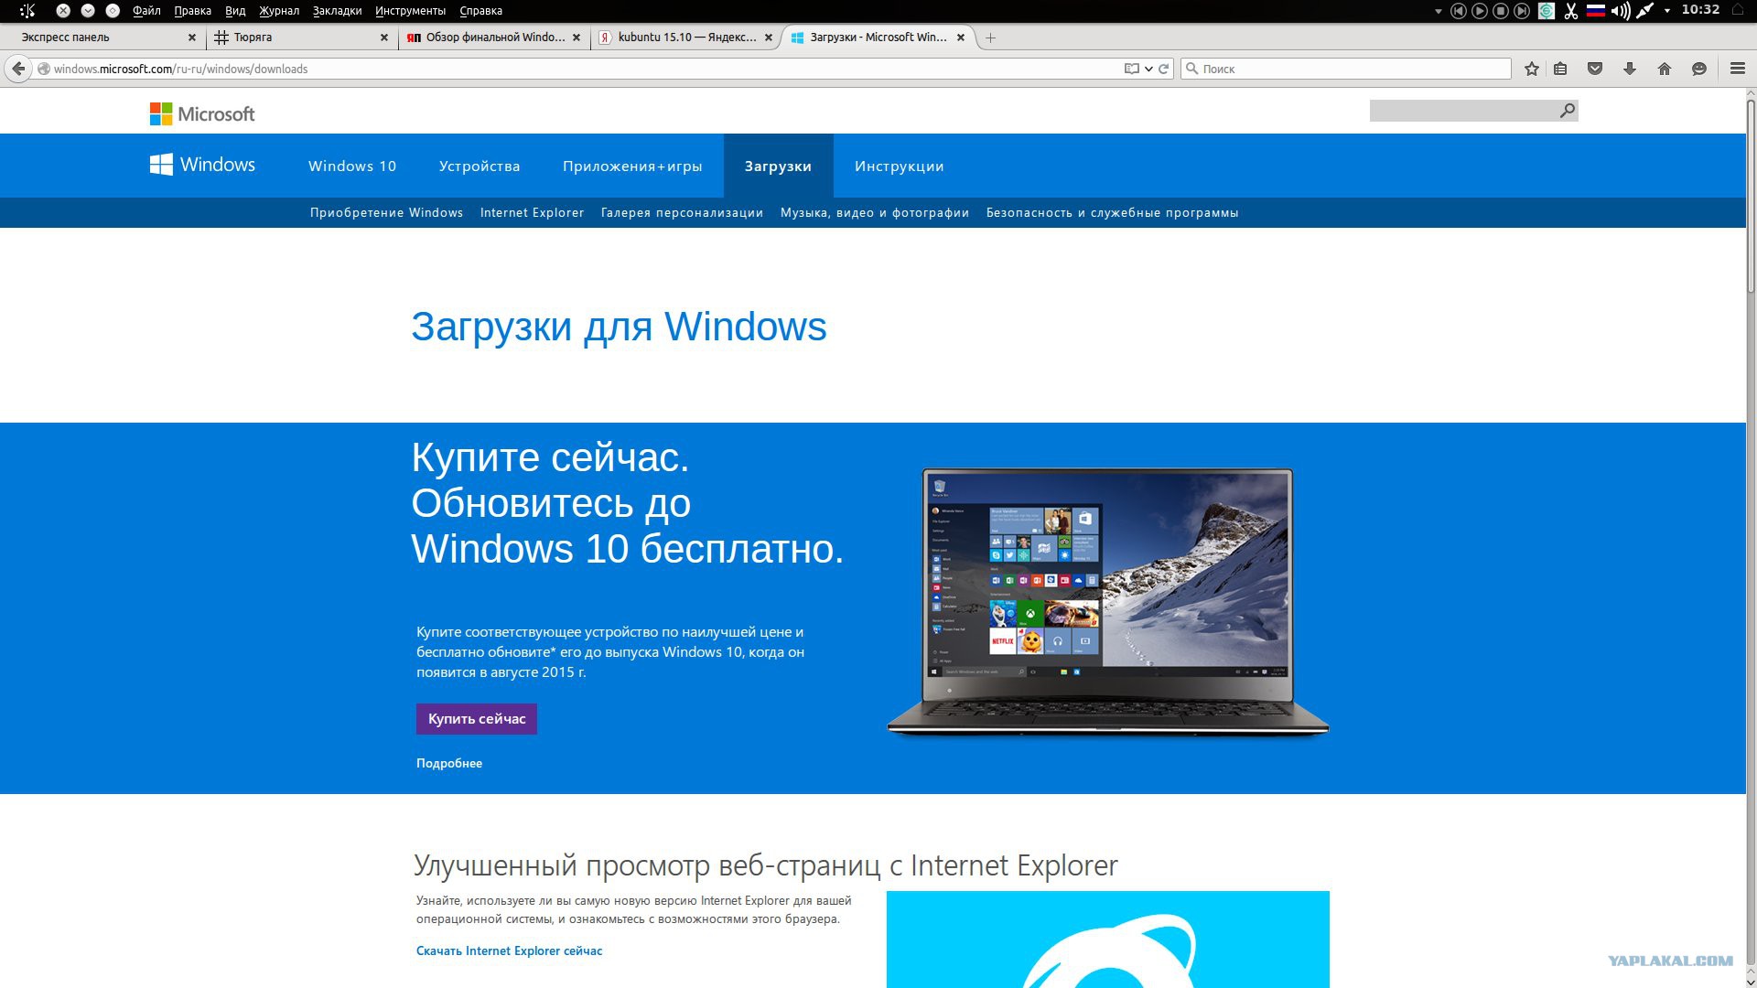Open the Инструменты menu
The height and width of the screenshot is (988, 1757).
click(410, 11)
